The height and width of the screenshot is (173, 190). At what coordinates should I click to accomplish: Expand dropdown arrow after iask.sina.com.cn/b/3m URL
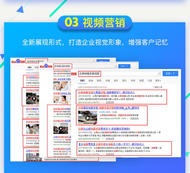[x=103, y=102]
